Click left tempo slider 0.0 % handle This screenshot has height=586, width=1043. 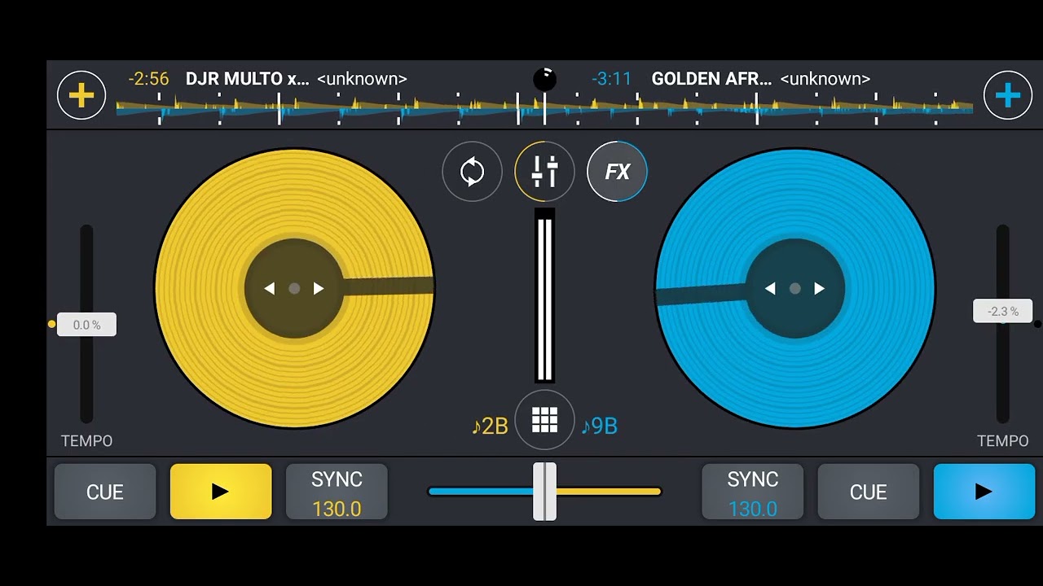tap(86, 325)
